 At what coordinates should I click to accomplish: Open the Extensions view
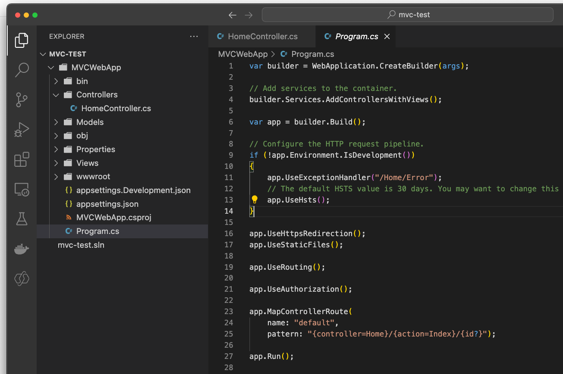pos(22,159)
